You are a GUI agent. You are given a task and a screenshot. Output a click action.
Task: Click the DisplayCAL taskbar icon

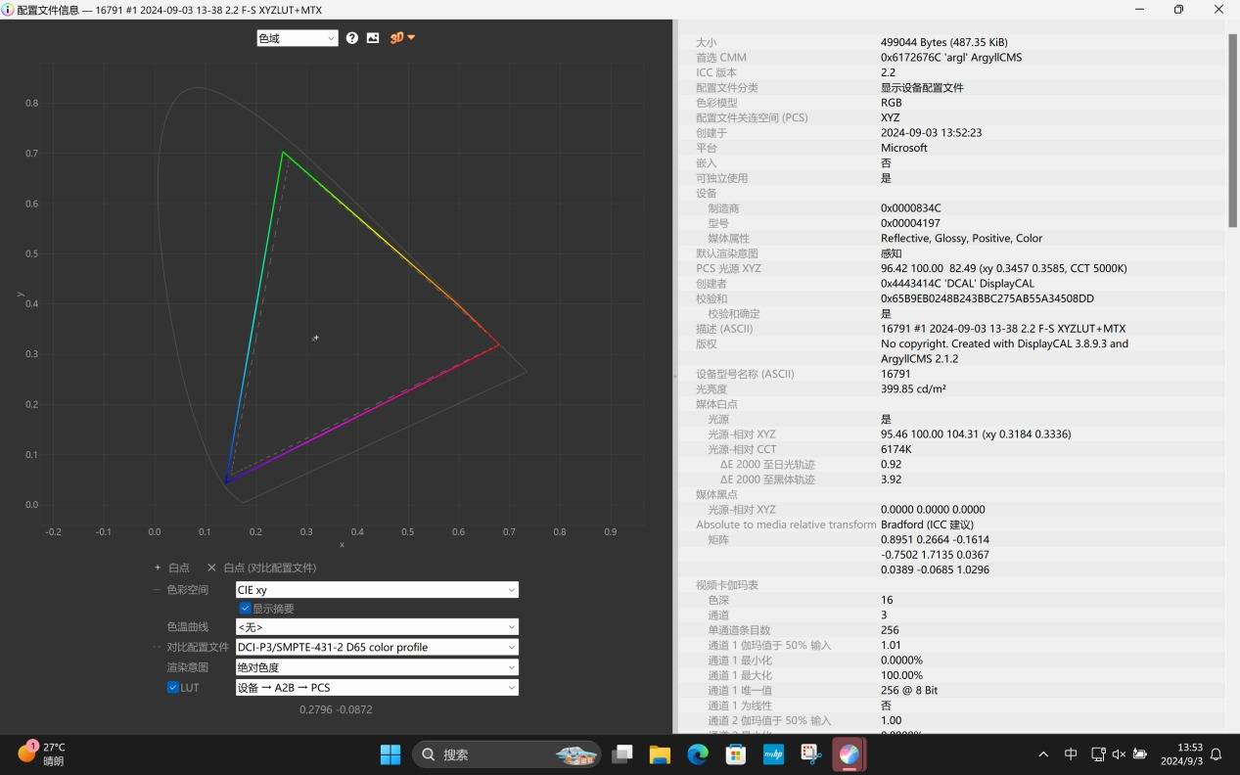tap(849, 754)
